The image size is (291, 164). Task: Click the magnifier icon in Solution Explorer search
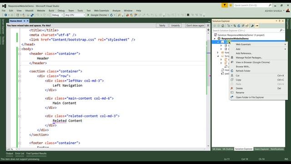pyautogui.click(x=281, y=31)
